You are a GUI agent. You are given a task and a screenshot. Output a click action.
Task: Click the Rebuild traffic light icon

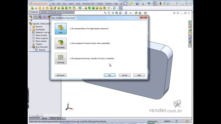[x=160, y=4]
